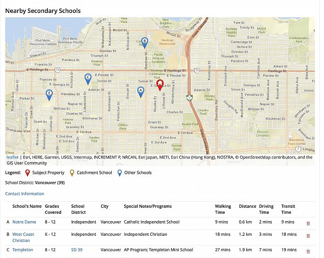Viewport: 324px width, 258px height.
Task: Click the Catchment School legend marker
Action: (x=73, y=173)
